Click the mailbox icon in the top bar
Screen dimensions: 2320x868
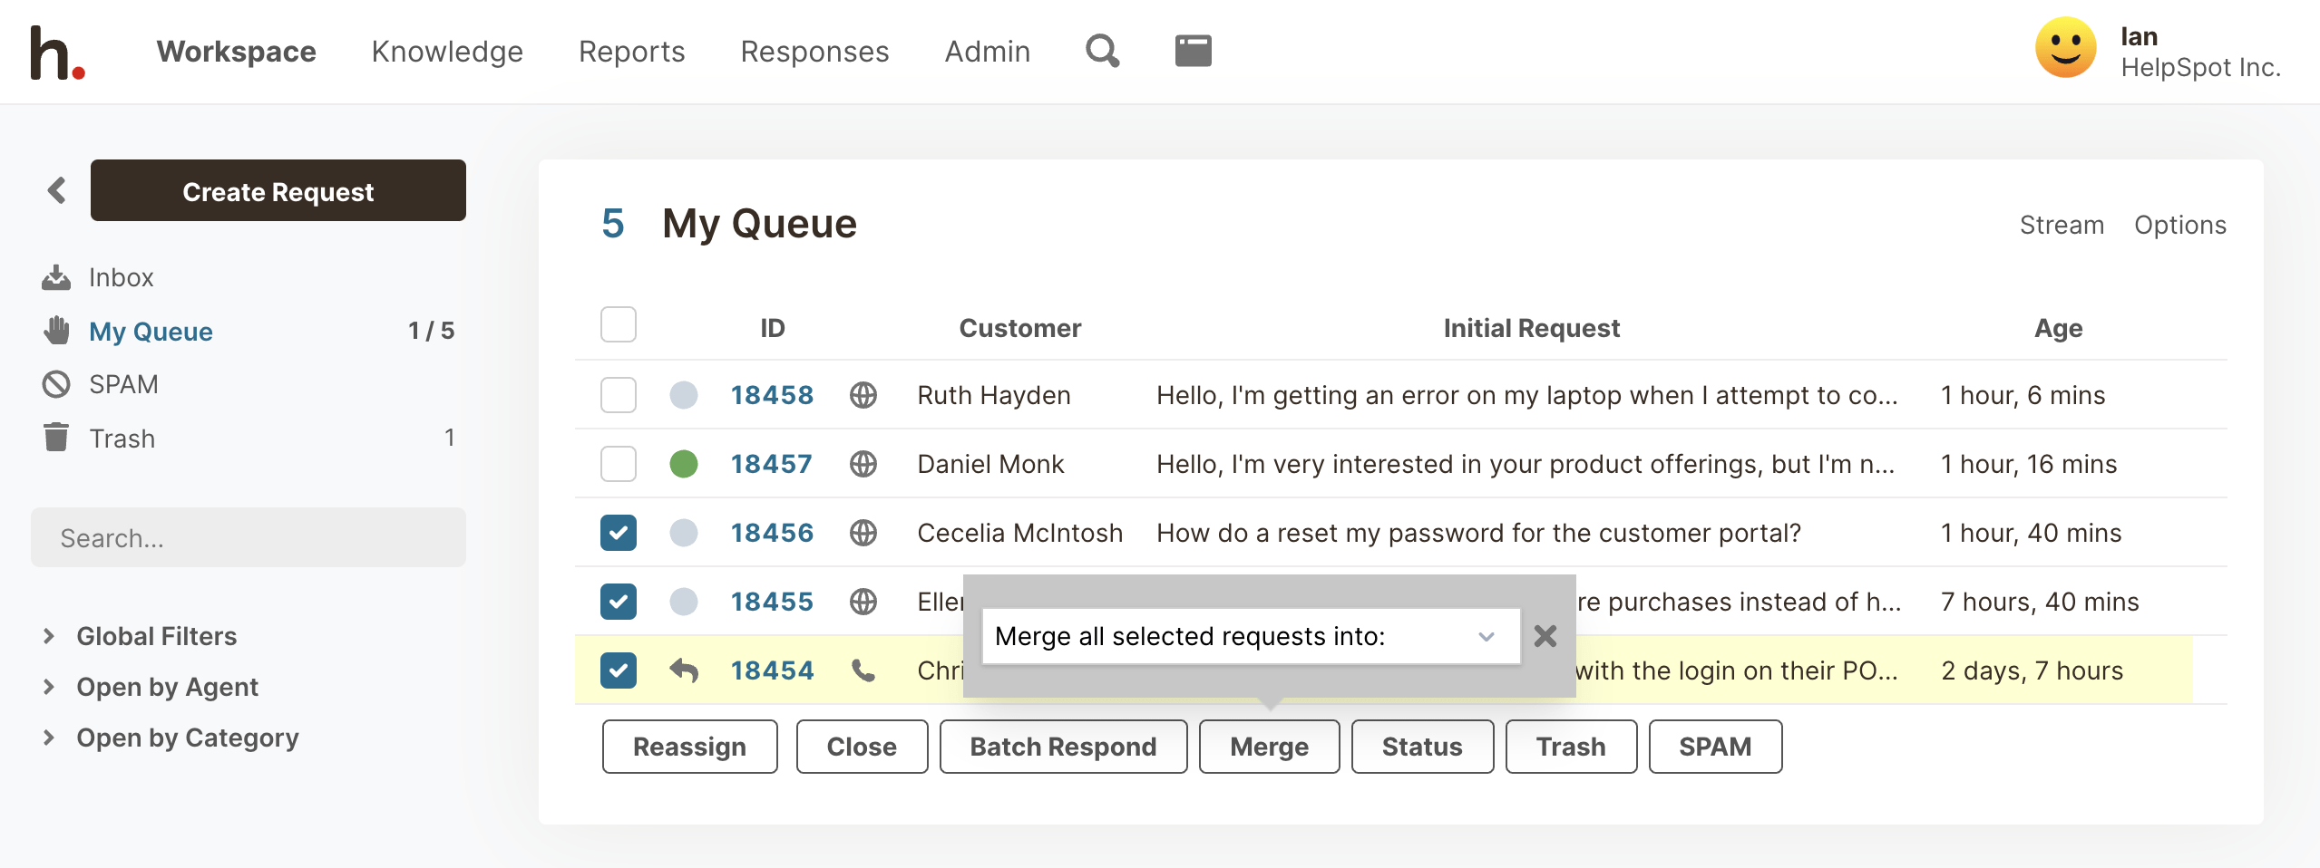tap(1193, 50)
